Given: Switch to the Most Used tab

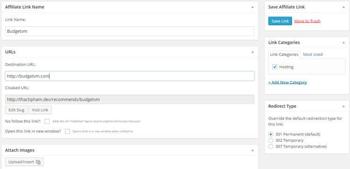Looking at the screenshot, I should click(x=313, y=55).
